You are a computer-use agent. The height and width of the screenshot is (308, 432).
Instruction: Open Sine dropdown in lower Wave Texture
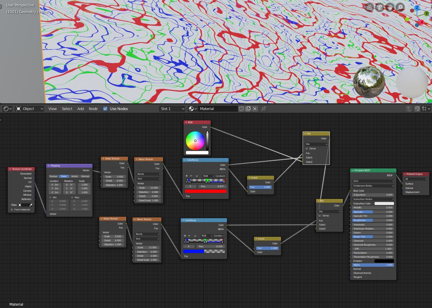pos(147,239)
